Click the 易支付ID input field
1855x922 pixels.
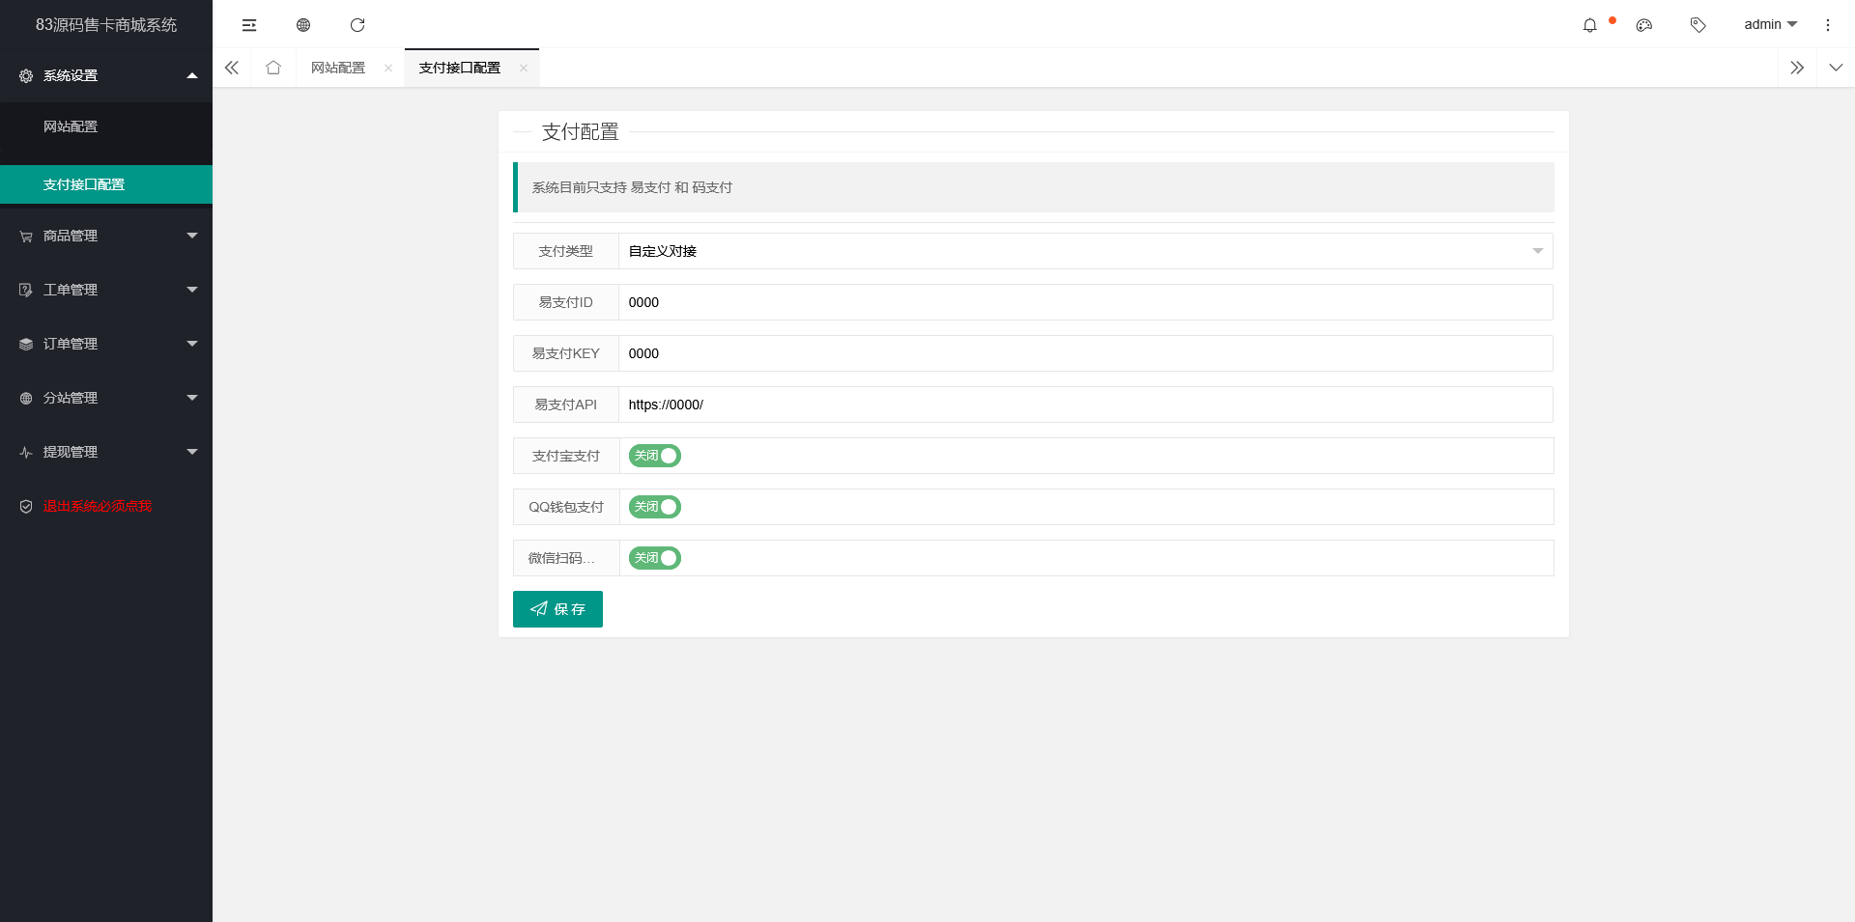point(1086,302)
